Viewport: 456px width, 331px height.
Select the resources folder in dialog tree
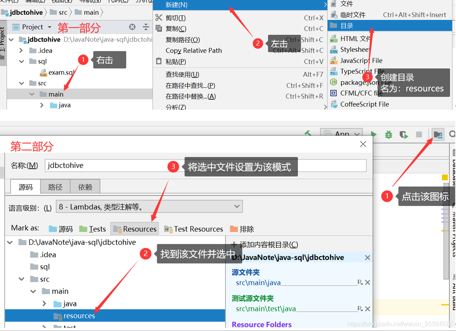coord(115,316)
